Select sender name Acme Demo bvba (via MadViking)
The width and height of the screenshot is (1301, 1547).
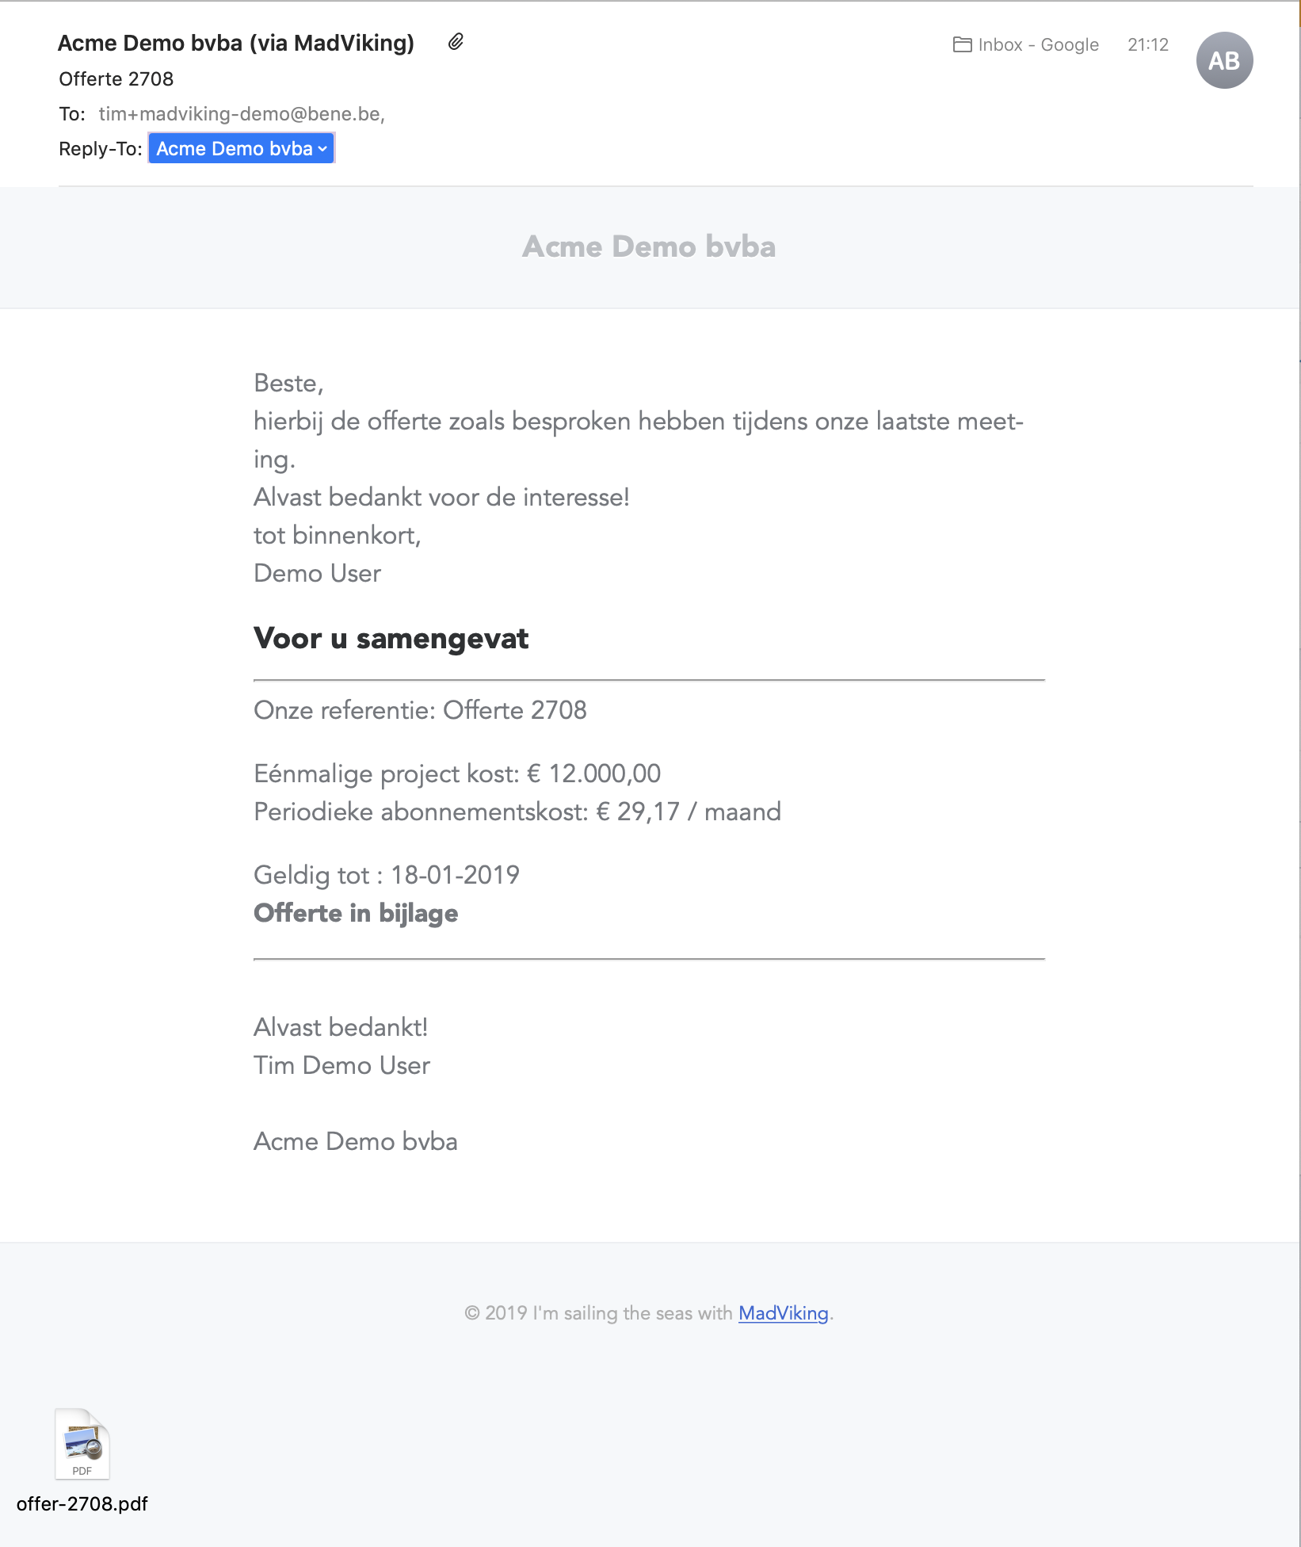point(236,43)
